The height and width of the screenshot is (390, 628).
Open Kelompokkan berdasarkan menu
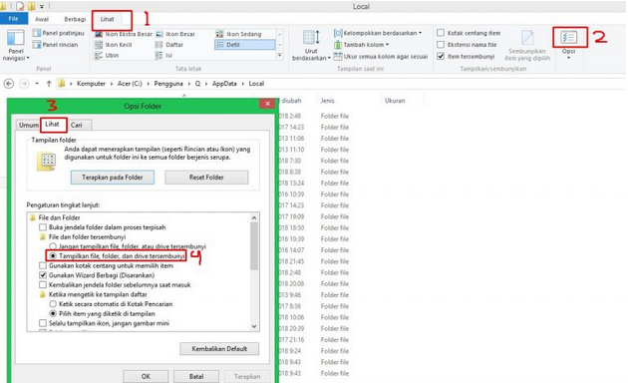coord(378,33)
